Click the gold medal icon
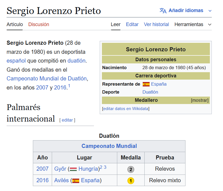Viewport: 223px width, 191px height. pos(131,181)
